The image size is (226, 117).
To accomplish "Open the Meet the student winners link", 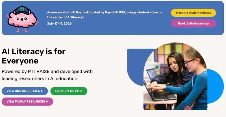I will pyautogui.click(x=194, y=13).
